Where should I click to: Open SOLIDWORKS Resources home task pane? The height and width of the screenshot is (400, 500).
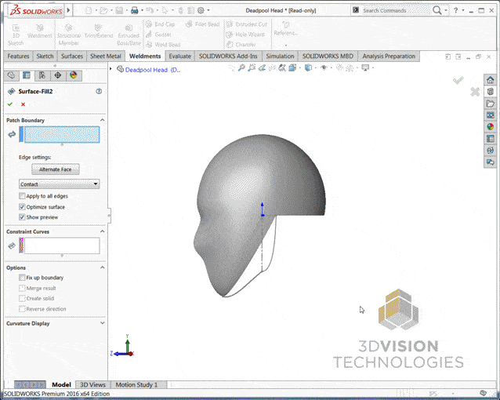[490, 80]
